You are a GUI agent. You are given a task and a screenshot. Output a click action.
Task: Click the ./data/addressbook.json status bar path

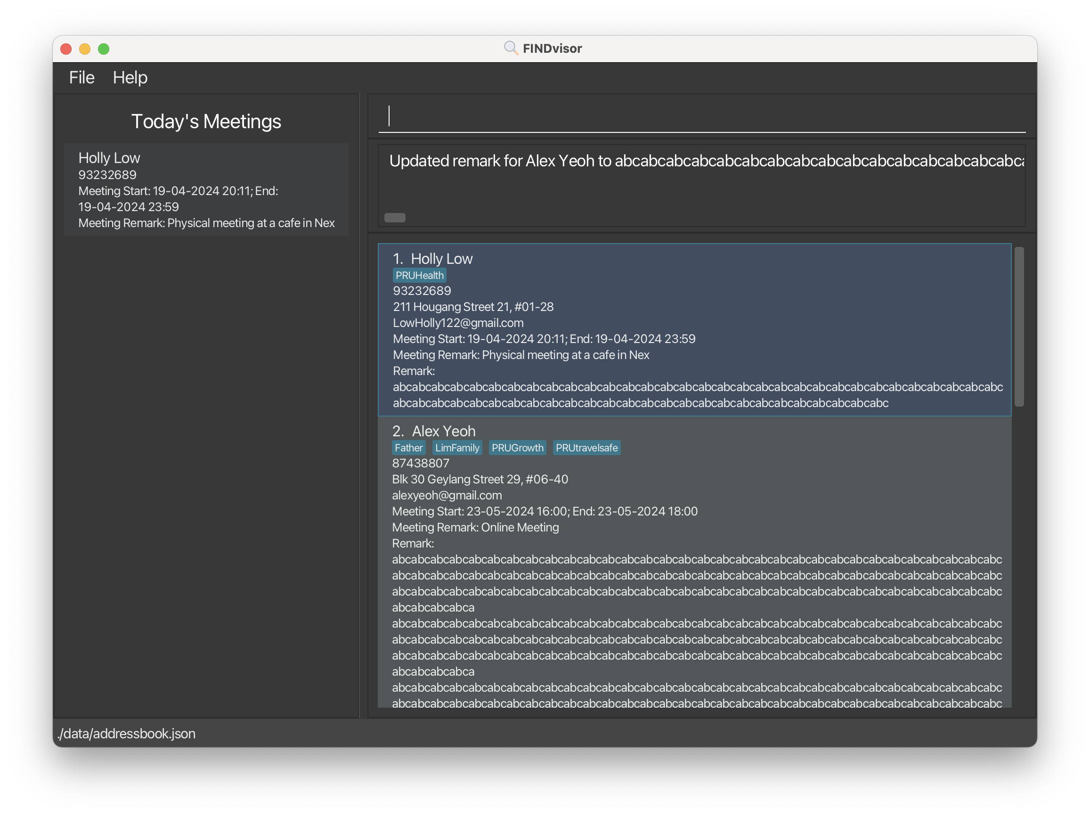[x=127, y=734]
